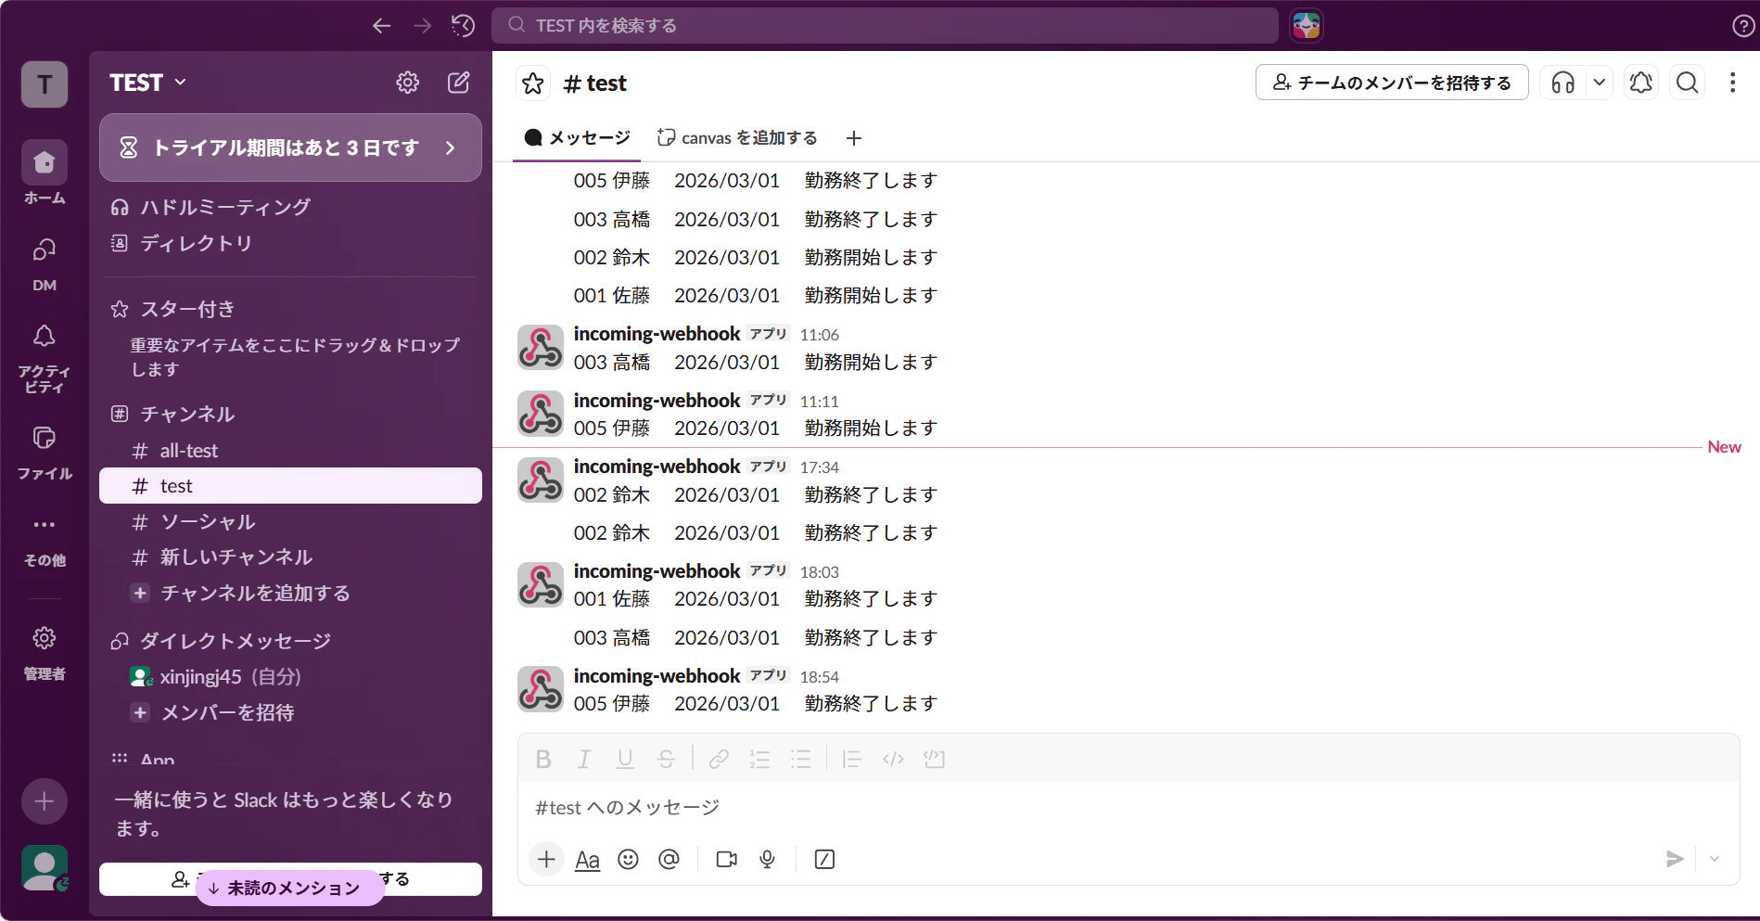The width and height of the screenshot is (1760, 921).
Task: Toggle underline formatting in composer
Action: 625,760
